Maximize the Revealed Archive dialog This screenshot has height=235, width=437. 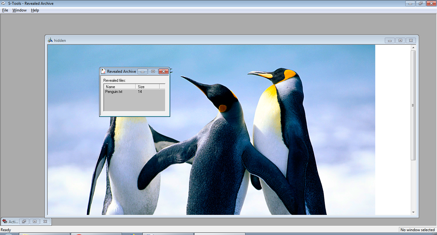(x=153, y=71)
